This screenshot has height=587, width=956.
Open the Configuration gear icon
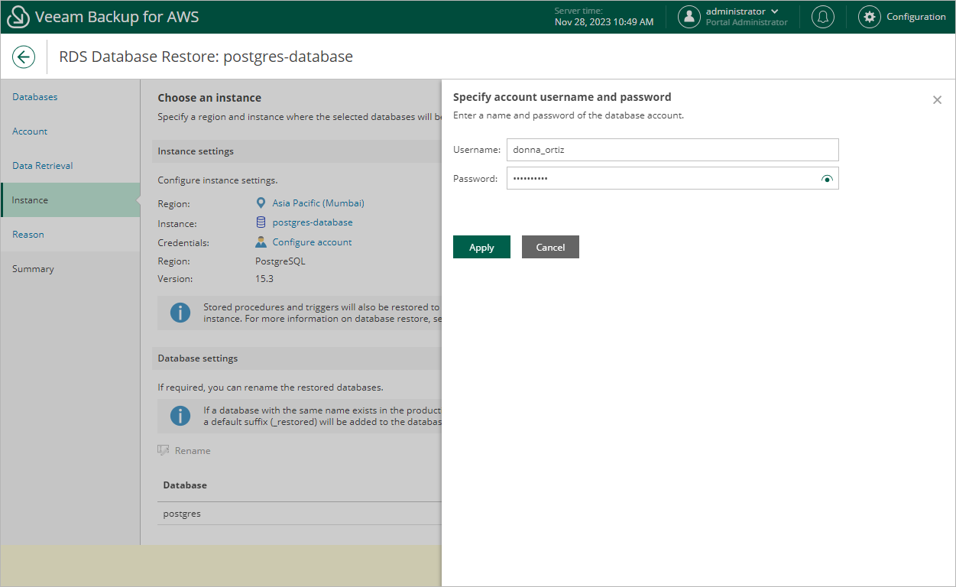point(869,17)
